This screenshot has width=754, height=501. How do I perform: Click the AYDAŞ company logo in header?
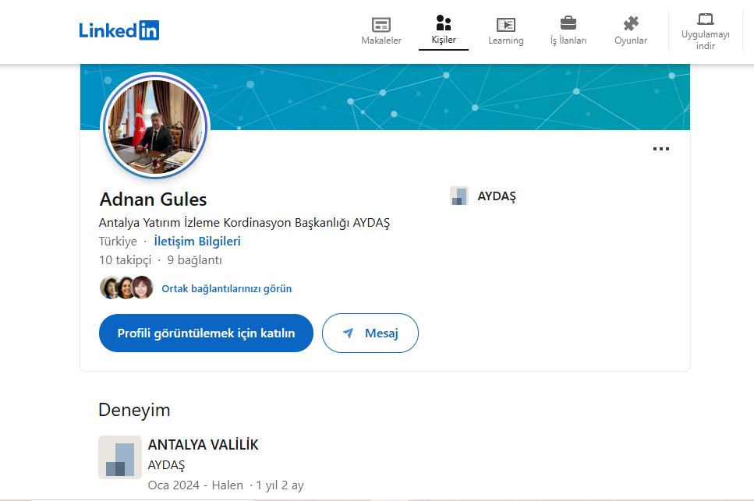(459, 196)
